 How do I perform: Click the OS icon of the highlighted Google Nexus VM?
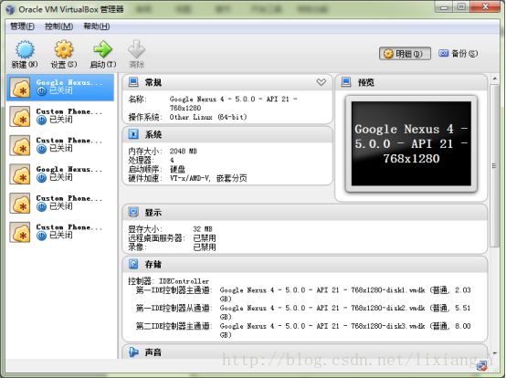pyautogui.click(x=20, y=88)
